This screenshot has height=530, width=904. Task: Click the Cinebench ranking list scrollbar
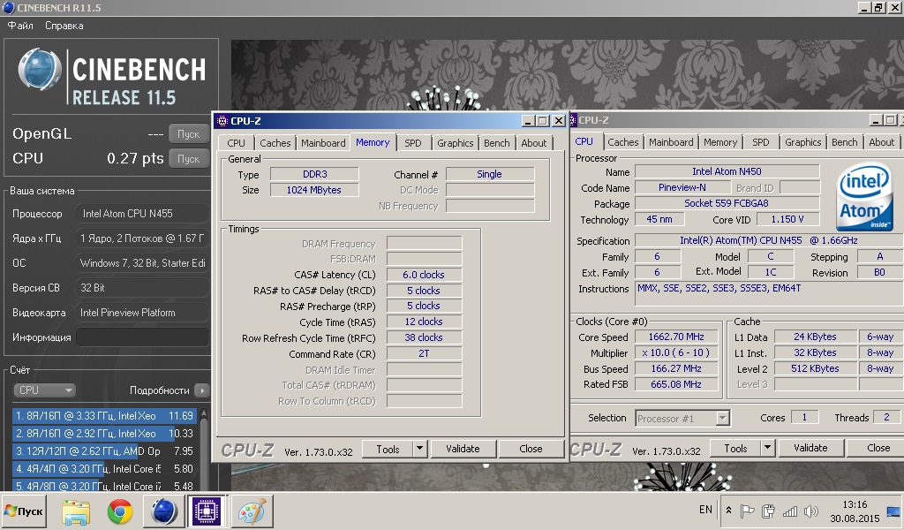pyautogui.click(x=203, y=450)
